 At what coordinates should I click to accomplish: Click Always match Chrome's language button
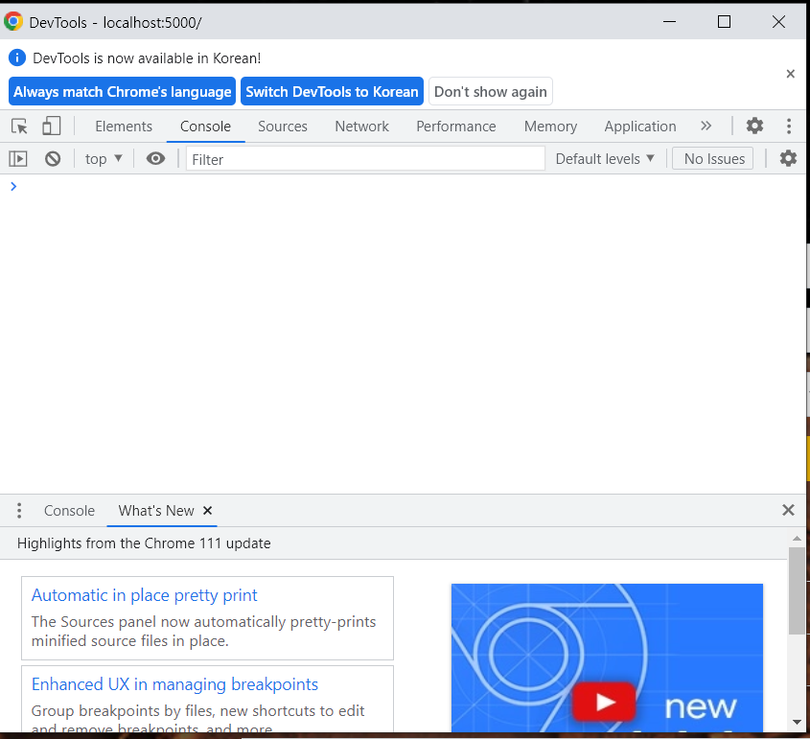point(122,91)
